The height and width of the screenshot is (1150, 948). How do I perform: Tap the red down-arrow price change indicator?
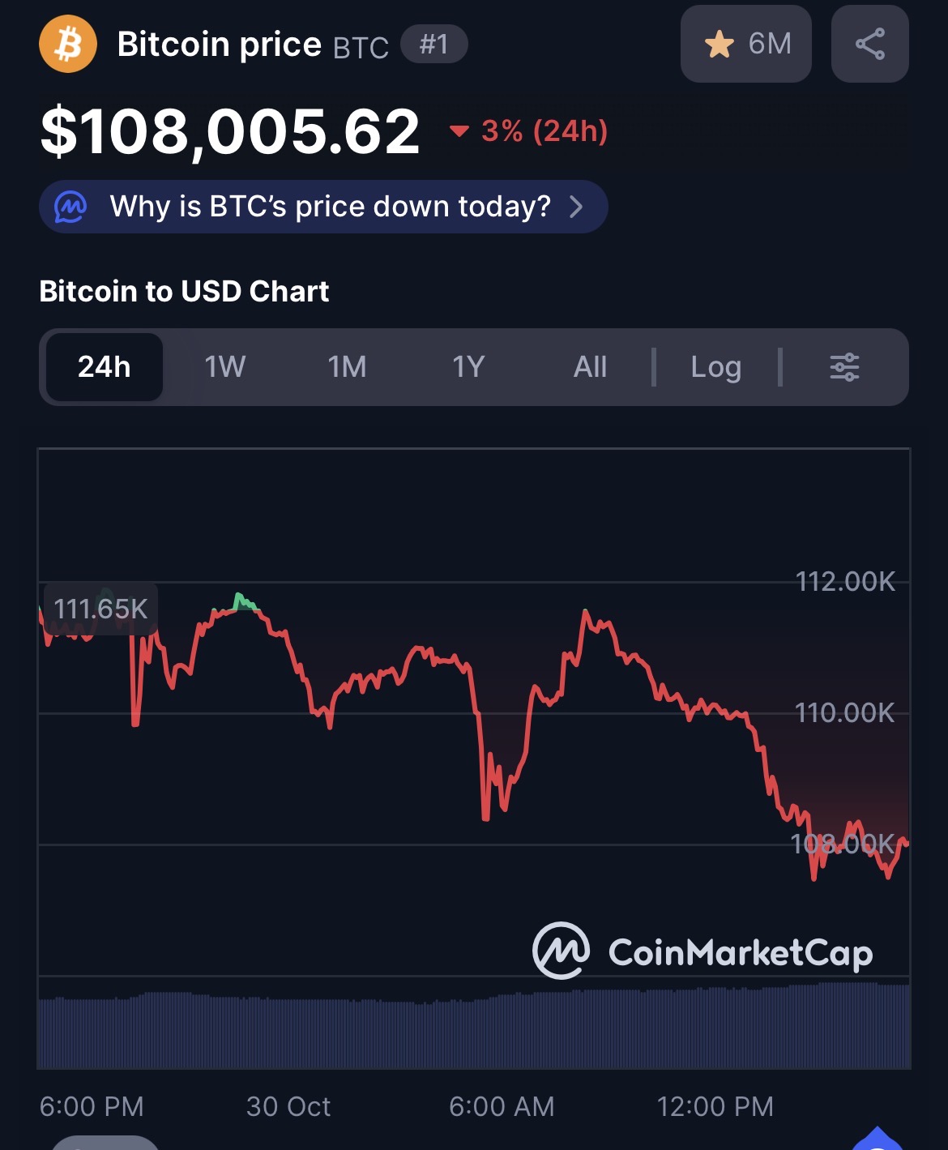point(459,130)
